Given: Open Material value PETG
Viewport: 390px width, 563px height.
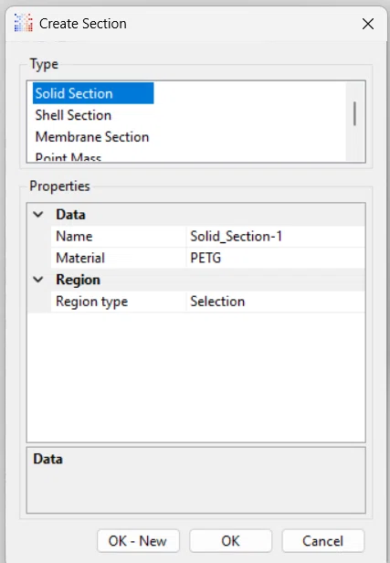Looking at the screenshot, I should [276, 258].
